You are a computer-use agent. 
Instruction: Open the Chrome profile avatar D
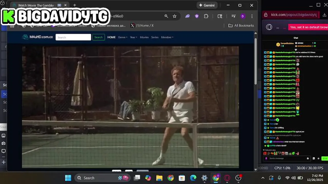tap(243, 16)
